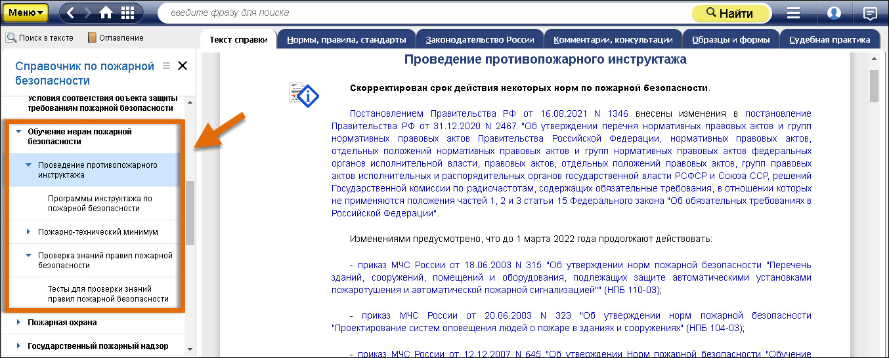889x358 pixels.
Task: Open the sidebar panel options icon
Action: pos(166,66)
